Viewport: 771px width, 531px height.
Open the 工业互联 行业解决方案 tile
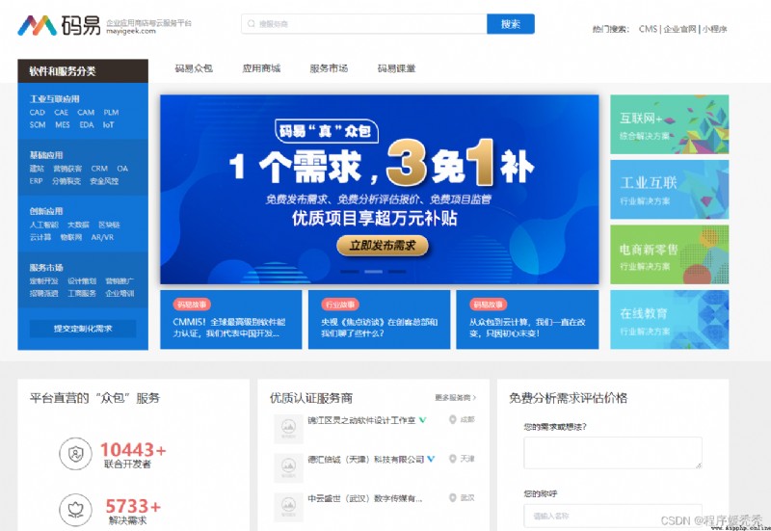coord(669,189)
